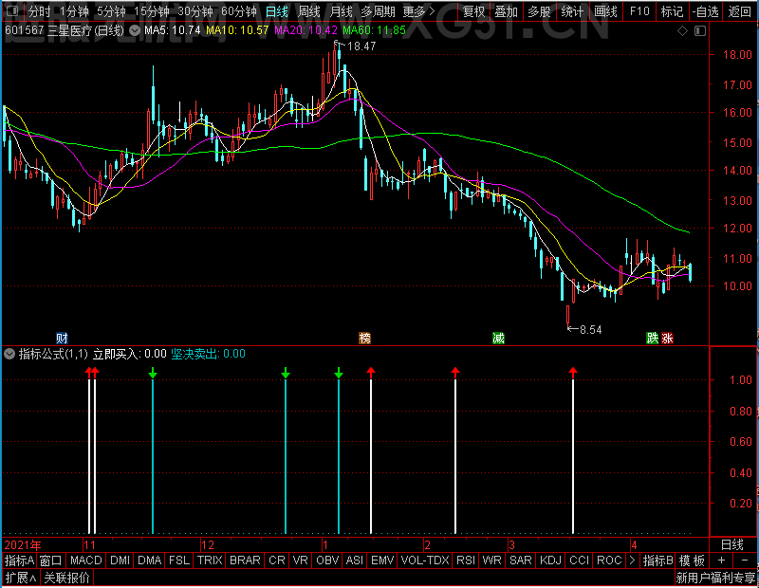
Task: Click the 统计 statistics button
Action: (573, 10)
